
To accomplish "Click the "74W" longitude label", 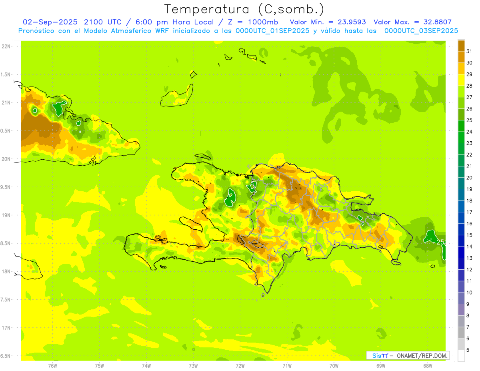I will click(x=146, y=366).
